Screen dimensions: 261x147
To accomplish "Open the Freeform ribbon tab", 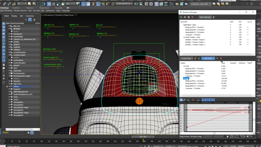I will coord(16,8).
